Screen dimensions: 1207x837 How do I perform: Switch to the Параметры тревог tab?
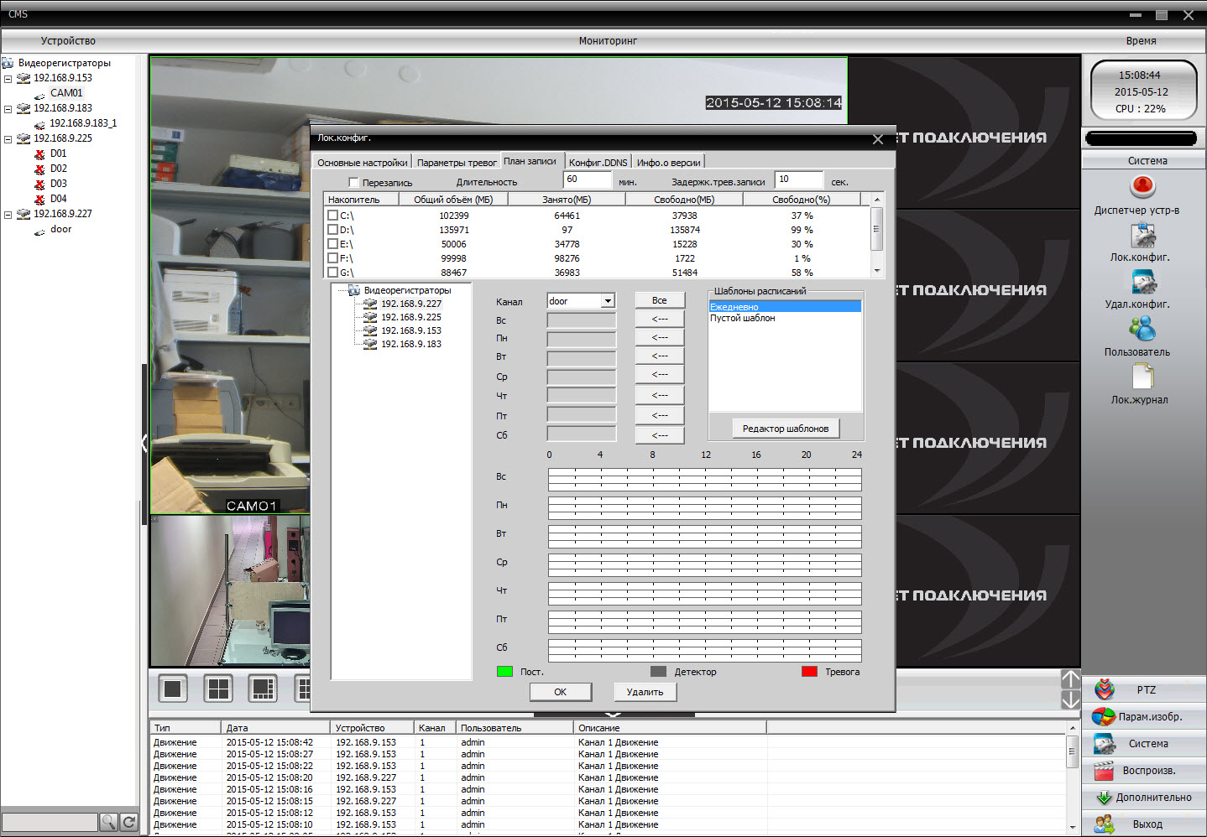[457, 163]
